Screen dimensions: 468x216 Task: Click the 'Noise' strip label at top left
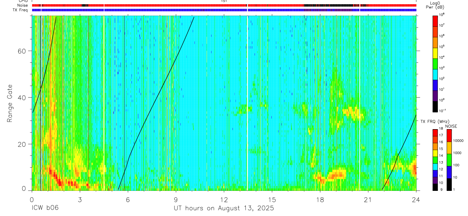[23, 5]
